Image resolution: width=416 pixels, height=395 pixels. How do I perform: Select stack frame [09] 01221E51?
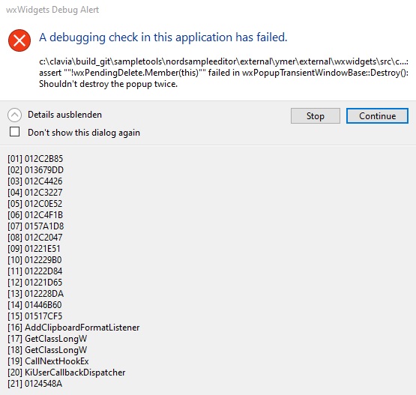coord(34,249)
